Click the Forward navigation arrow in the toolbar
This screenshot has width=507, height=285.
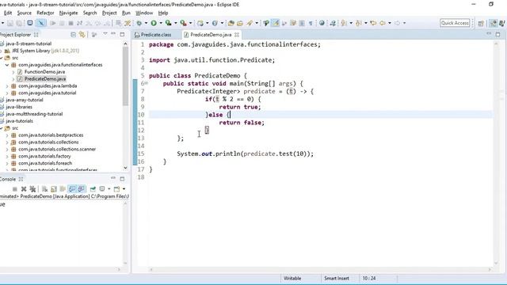(398, 23)
